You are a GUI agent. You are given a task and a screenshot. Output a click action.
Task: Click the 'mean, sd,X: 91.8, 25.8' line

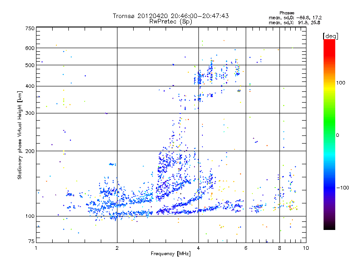(x=294, y=23)
